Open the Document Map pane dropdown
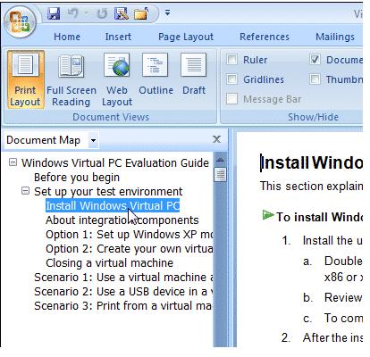Viewport: 370px width, 357px height. (94, 140)
